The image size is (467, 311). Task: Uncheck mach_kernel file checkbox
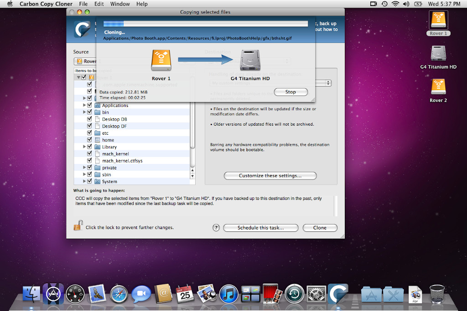coord(89,153)
